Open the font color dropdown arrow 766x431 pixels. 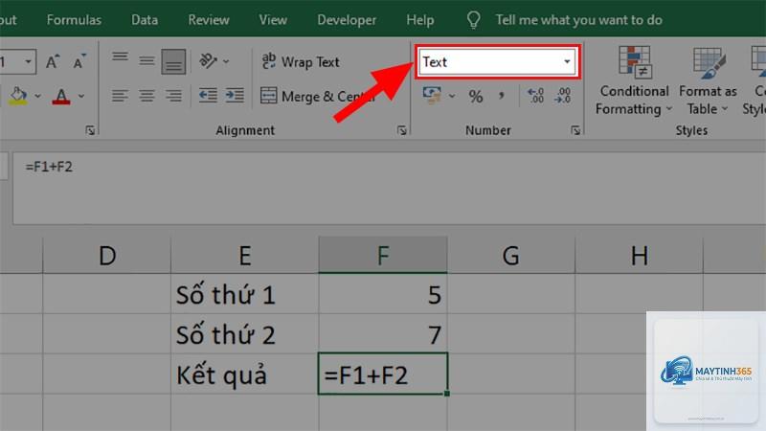point(81,96)
